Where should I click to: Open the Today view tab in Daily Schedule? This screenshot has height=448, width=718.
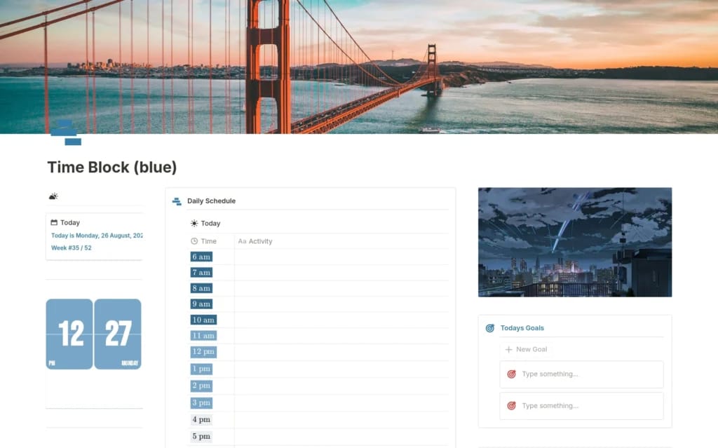210,224
